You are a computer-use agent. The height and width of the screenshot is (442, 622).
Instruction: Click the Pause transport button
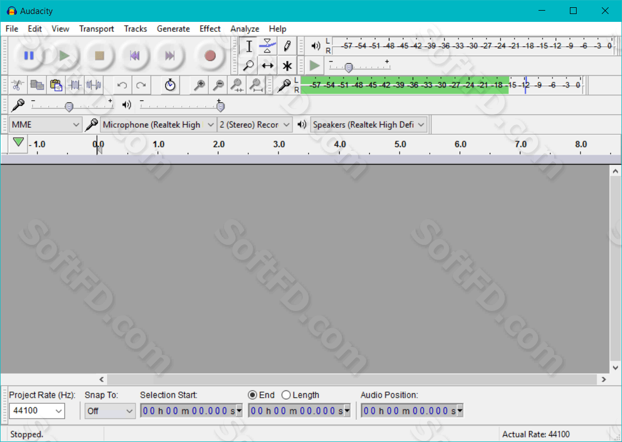[29, 55]
